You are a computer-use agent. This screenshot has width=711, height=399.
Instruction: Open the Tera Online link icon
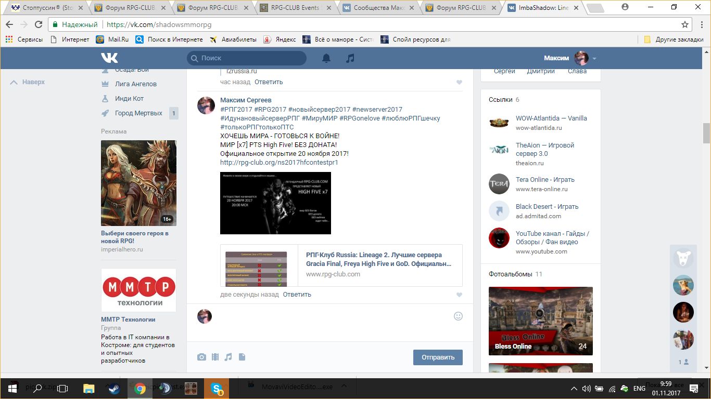pyautogui.click(x=499, y=184)
